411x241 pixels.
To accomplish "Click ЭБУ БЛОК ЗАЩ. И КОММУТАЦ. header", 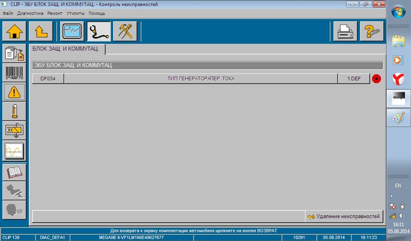I will point(208,65).
